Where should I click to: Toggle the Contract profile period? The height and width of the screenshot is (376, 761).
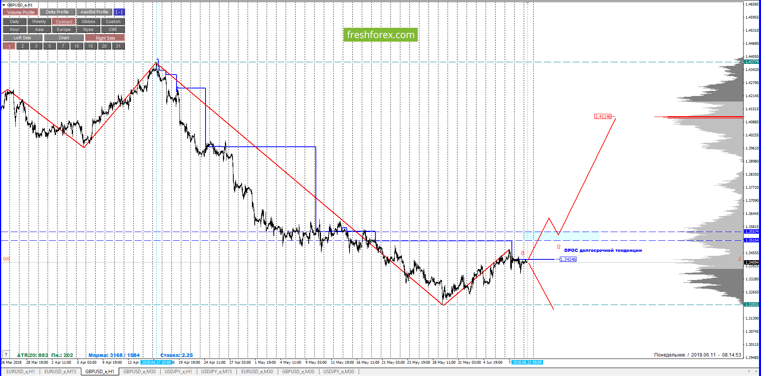[64, 22]
